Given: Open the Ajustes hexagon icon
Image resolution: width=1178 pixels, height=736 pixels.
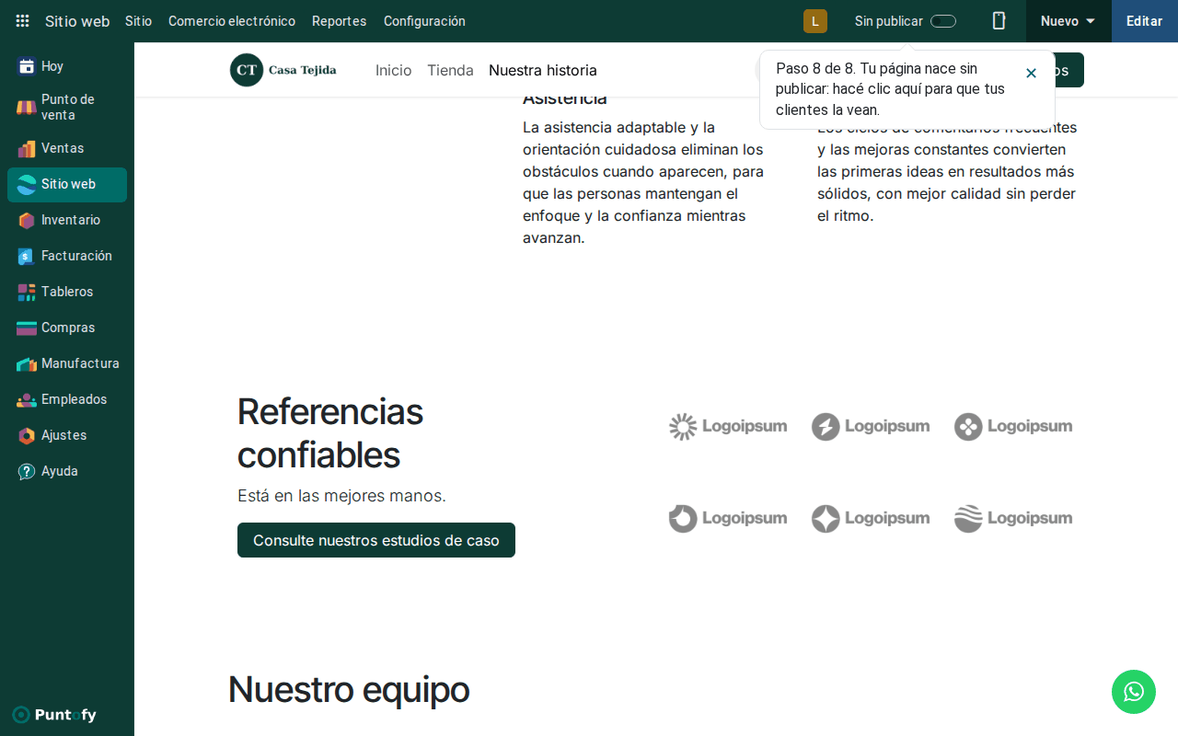Looking at the screenshot, I should click(x=27, y=435).
